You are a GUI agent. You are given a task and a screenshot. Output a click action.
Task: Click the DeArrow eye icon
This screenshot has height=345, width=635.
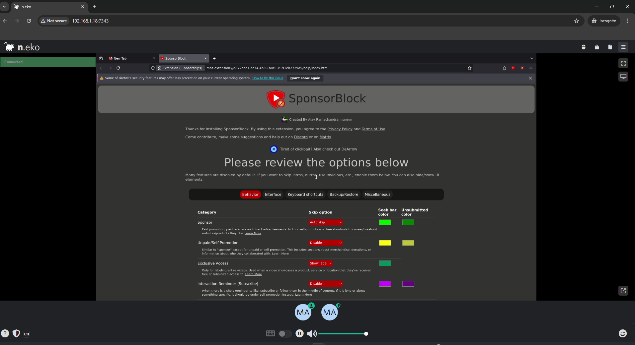point(274,149)
